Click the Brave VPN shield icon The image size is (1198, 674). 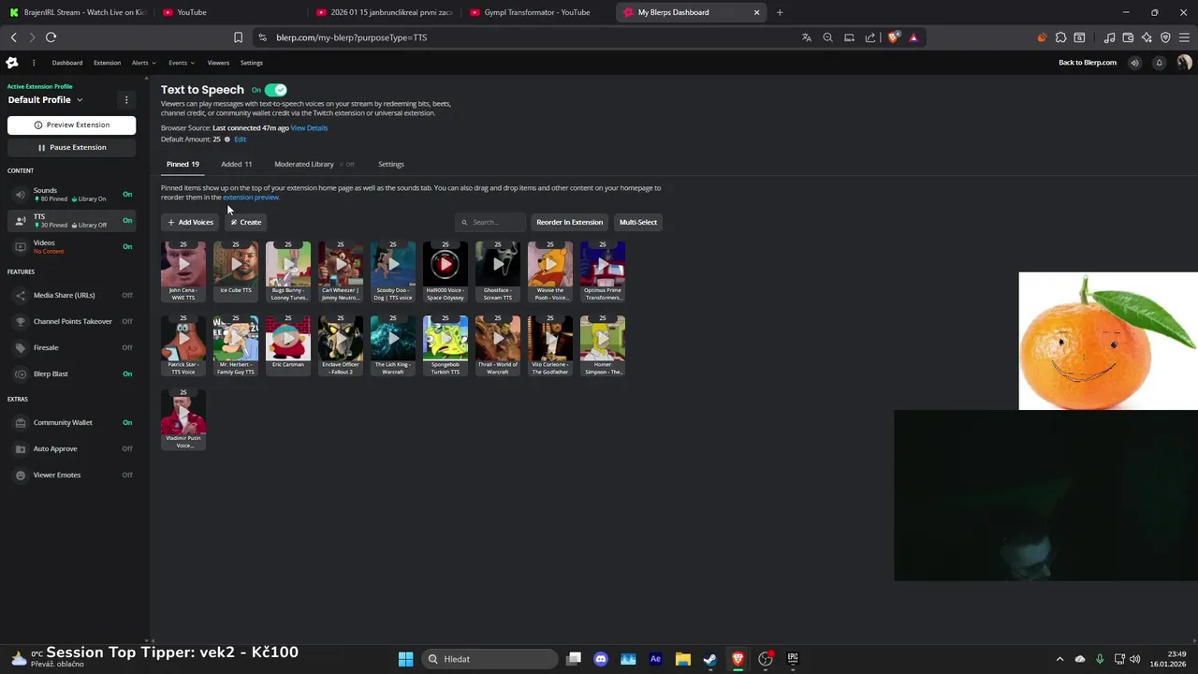(1165, 37)
